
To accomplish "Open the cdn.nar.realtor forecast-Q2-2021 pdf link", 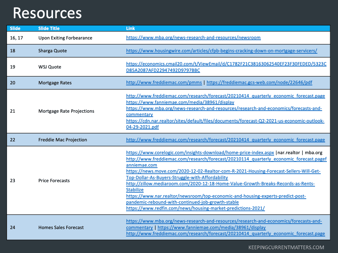I will [x=225, y=124].
